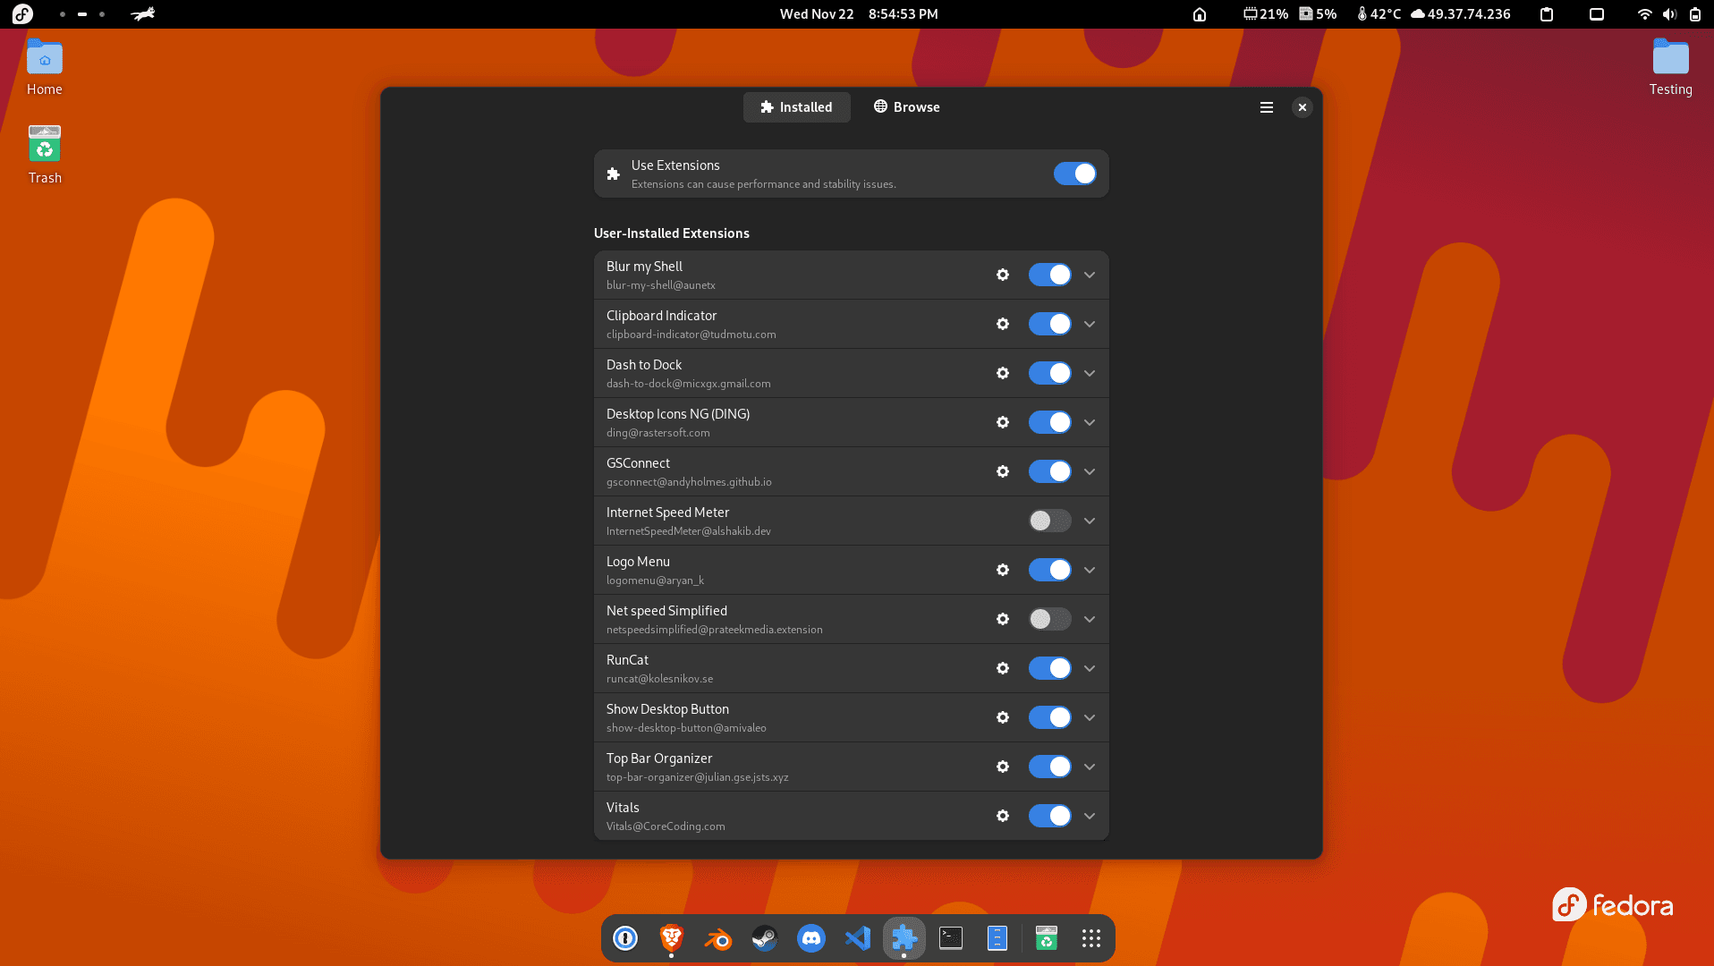
Task: Disable the GSConnect extension switch
Action: [x=1049, y=471]
